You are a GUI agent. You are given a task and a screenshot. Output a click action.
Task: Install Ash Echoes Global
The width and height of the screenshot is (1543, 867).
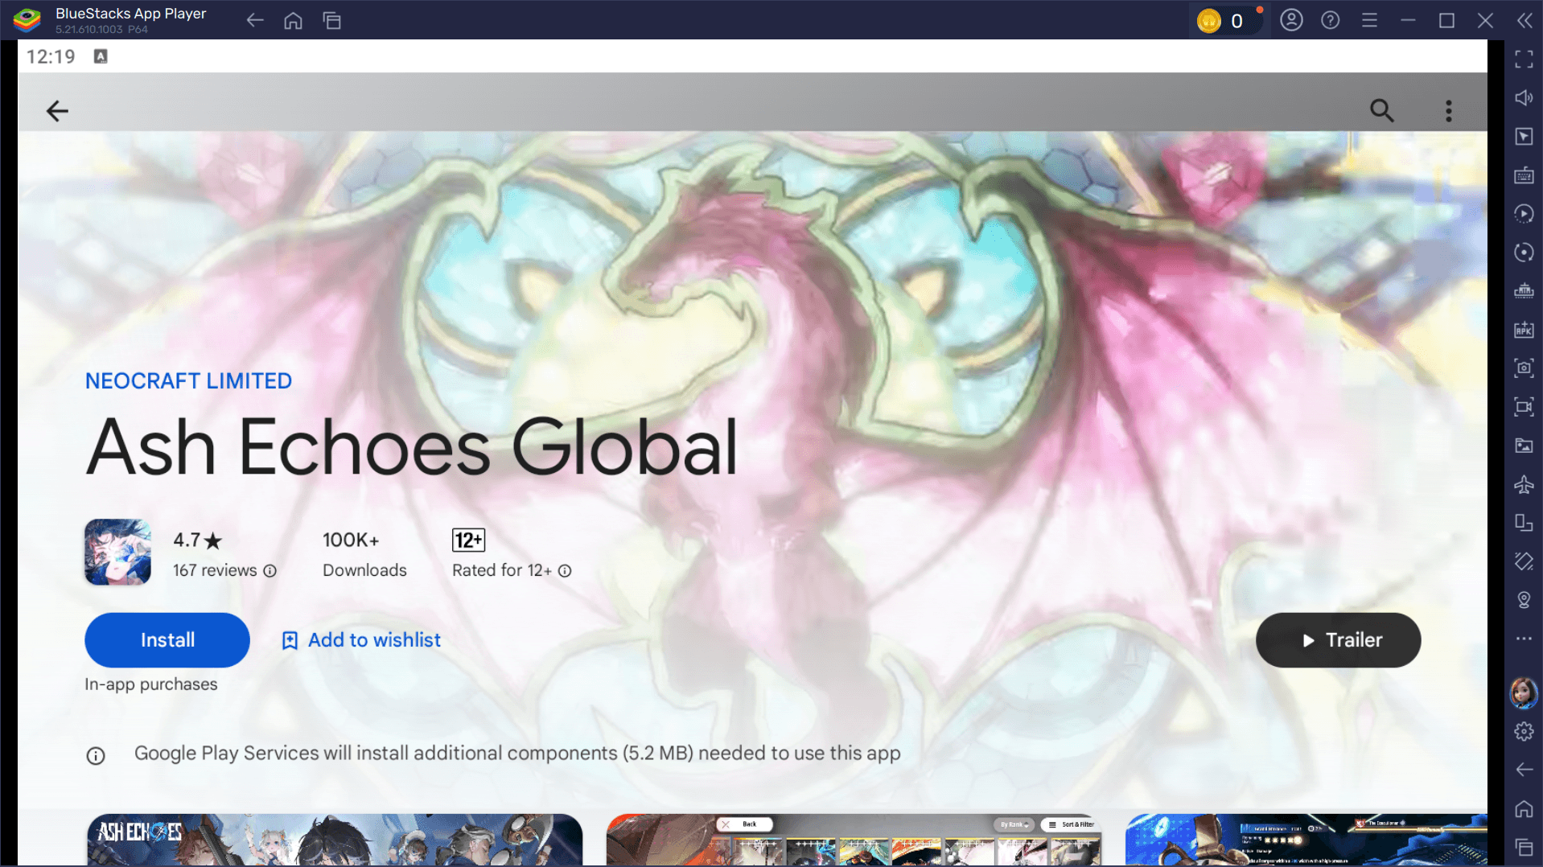point(167,639)
